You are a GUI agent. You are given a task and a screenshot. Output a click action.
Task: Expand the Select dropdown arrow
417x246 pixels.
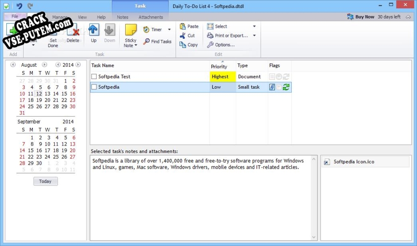click(254, 26)
